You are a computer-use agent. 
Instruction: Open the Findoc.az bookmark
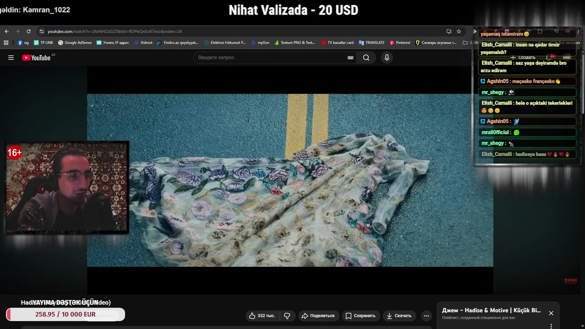pyautogui.click(x=177, y=42)
